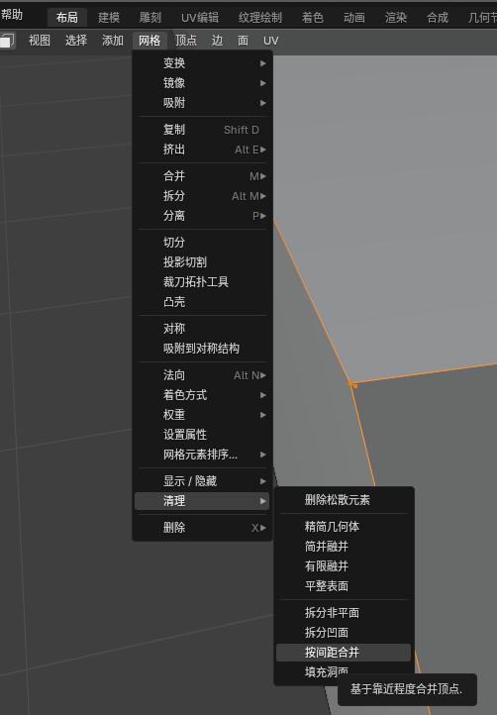
Task: Click the face select mode icon
Action: click(x=7, y=41)
